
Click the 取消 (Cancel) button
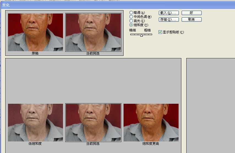point(192,20)
